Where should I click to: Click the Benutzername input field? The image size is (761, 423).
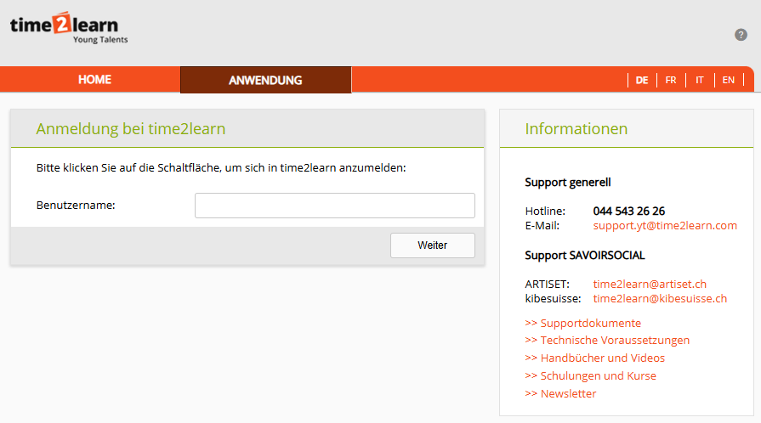coord(335,206)
